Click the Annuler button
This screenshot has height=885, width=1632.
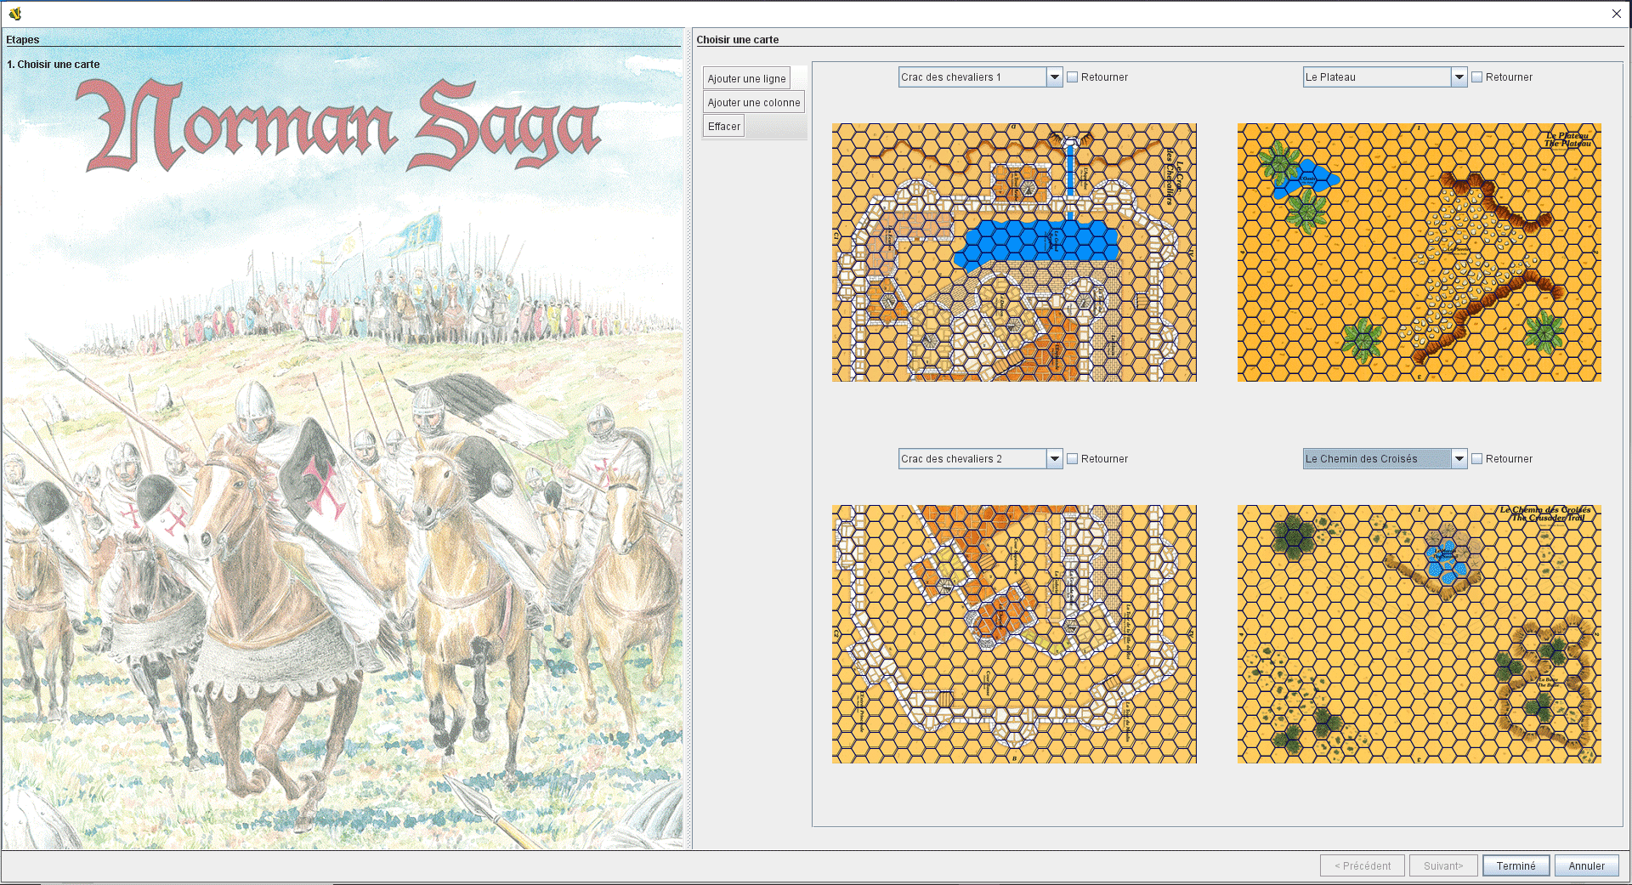click(1586, 865)
